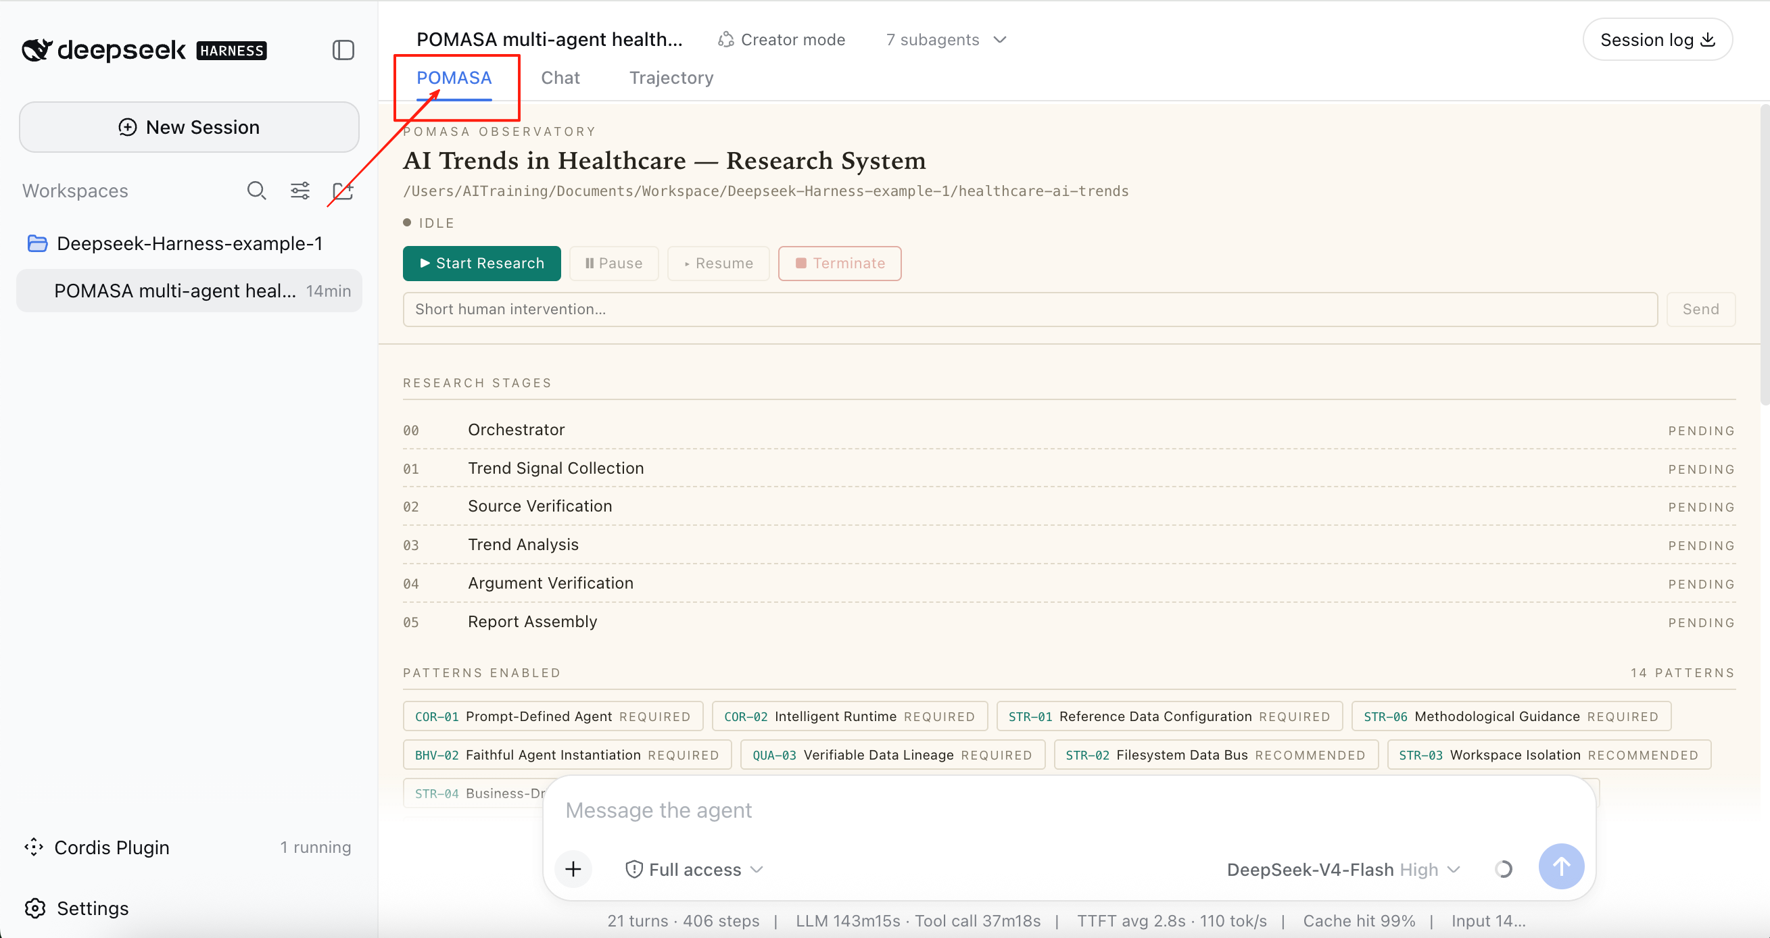Click the STR-02 Filesystem Data Bus pattern
The height and width of the screenshot is (938, 1770).
pyautogui.click(x=1216, y=755)
